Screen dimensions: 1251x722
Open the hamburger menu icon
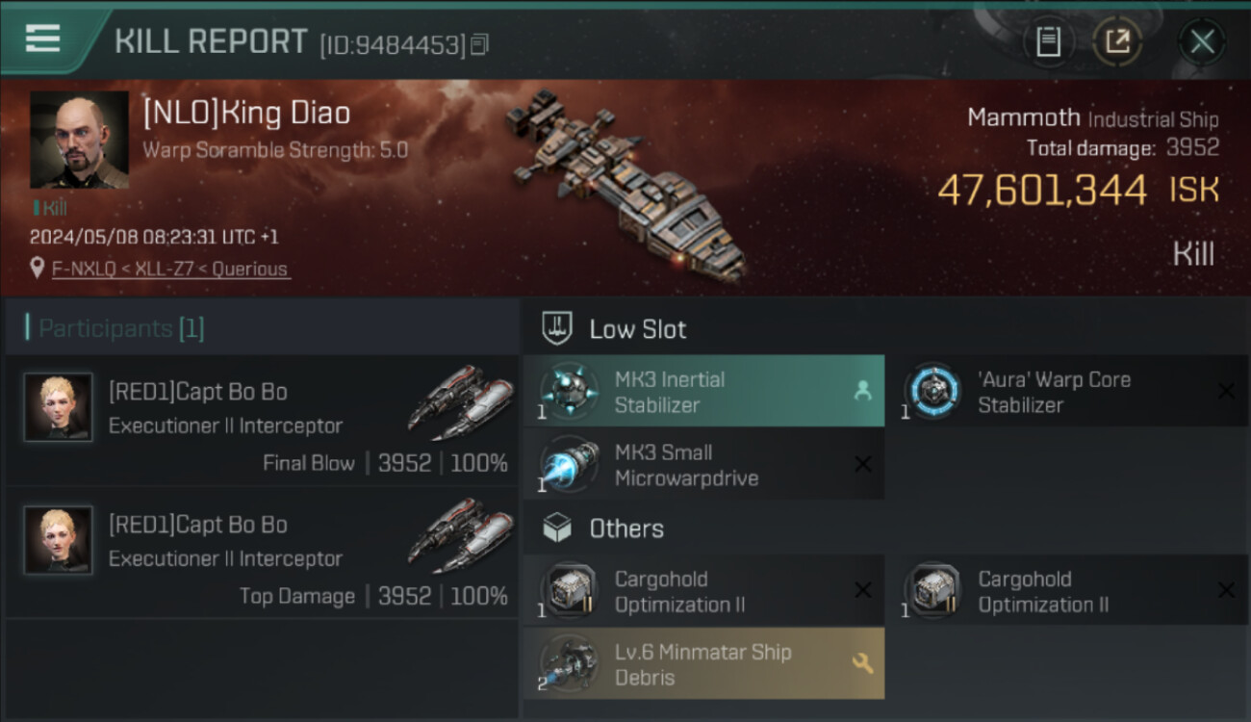42,39
